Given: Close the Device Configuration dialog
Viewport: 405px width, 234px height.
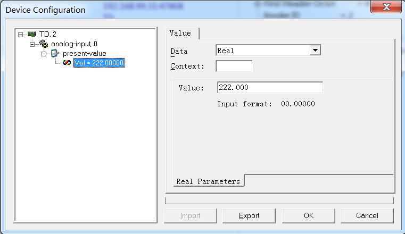Looking at the screenshot, I should pyautogui.click(x=386, y=7).
